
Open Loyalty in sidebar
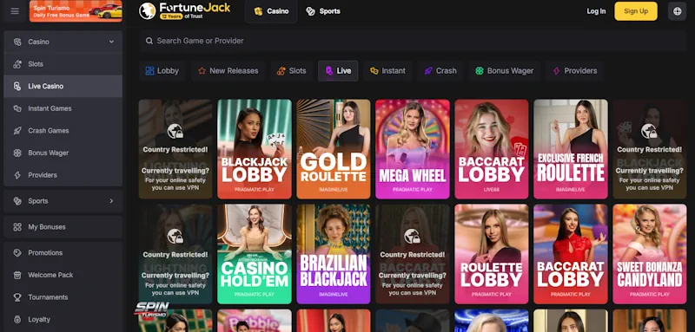(x=63, y=319)
